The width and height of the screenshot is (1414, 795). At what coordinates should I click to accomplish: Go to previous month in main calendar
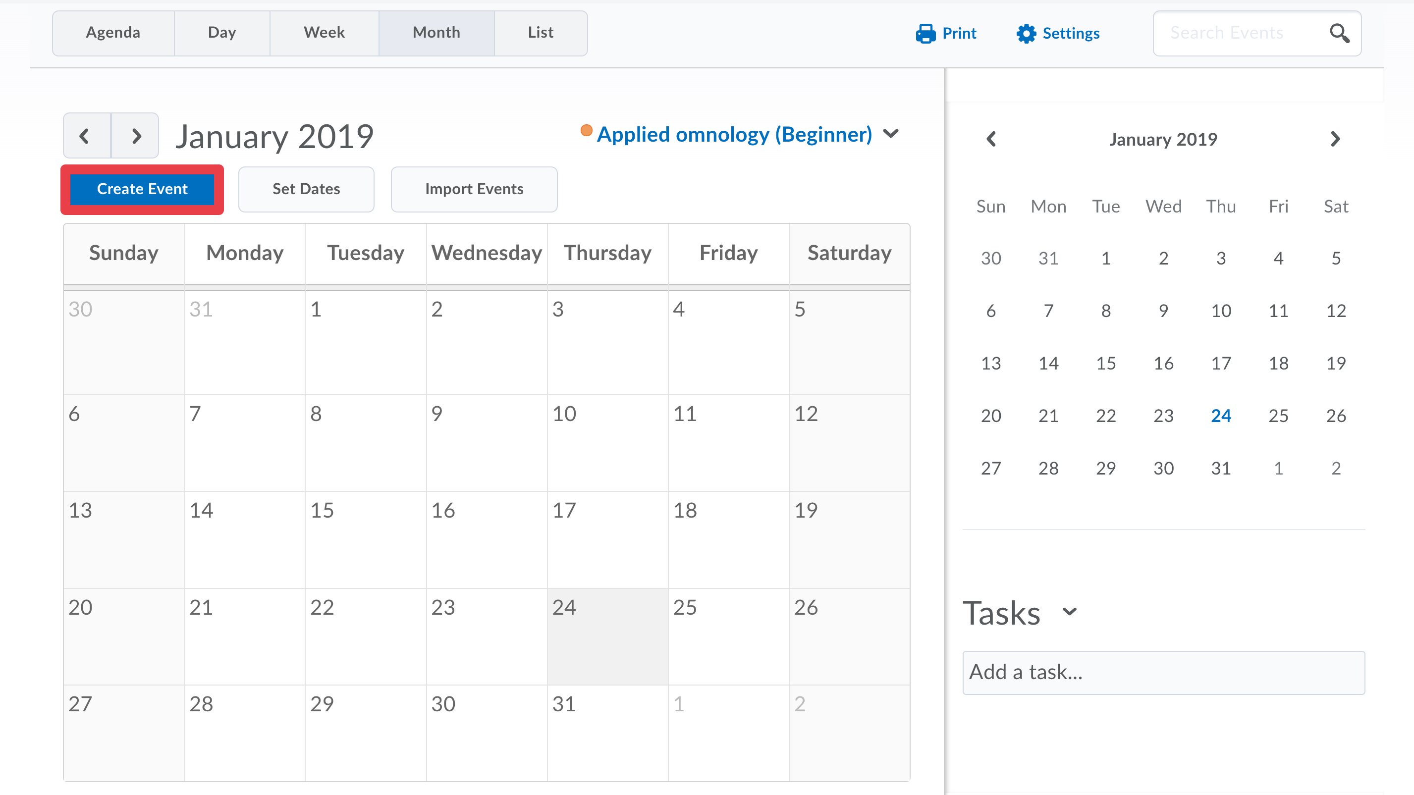[85, 136]
